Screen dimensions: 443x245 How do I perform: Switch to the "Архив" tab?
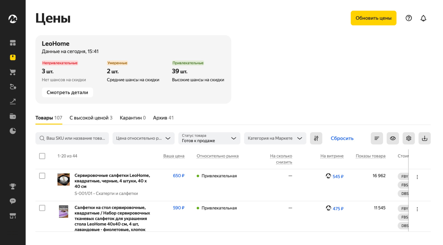tap(163, 118)
